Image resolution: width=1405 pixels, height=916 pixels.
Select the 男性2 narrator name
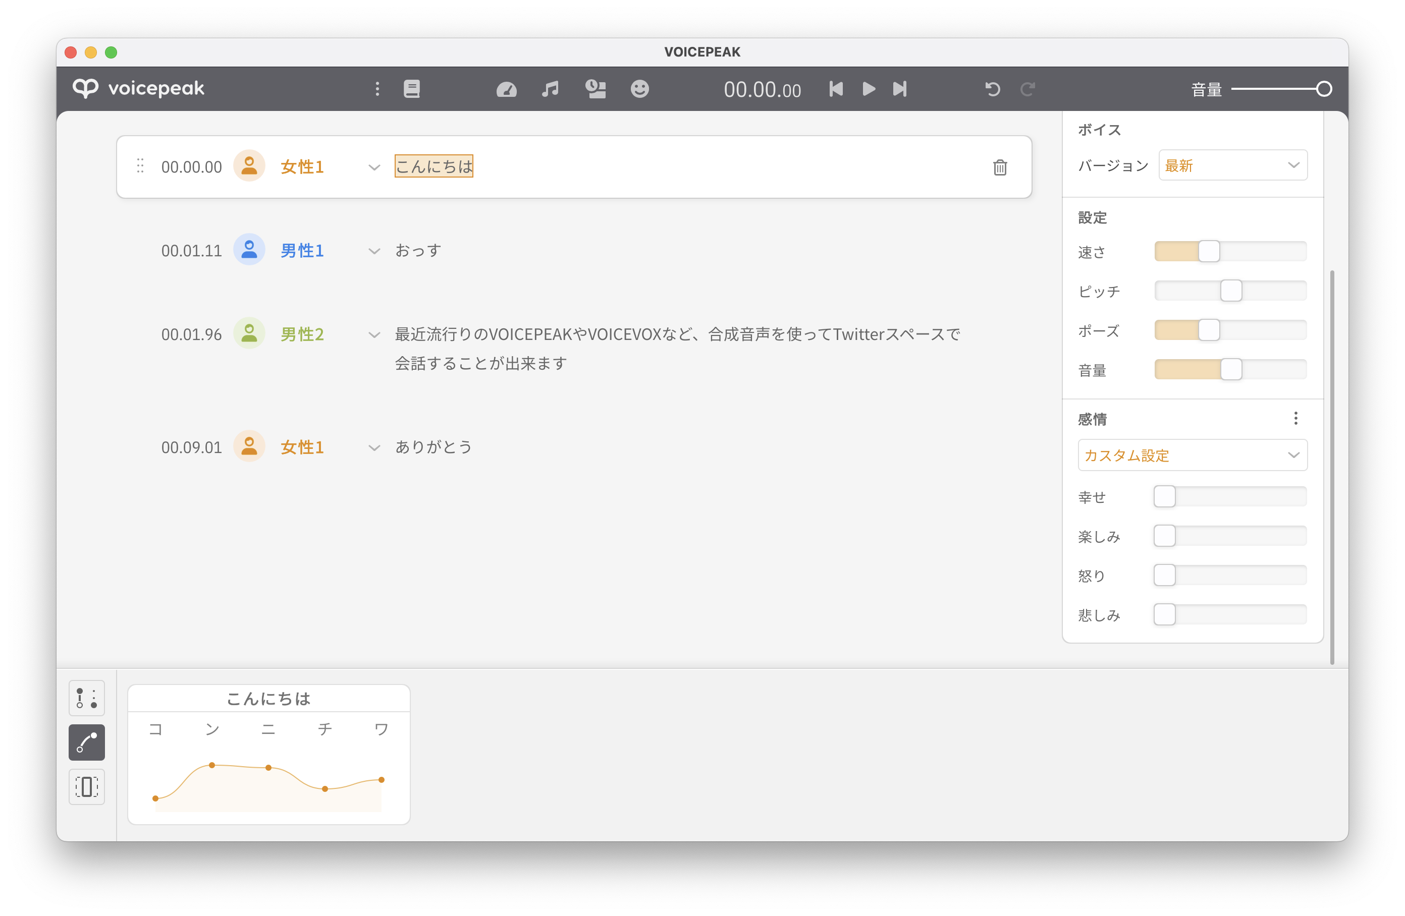click(x=302, y=334)
